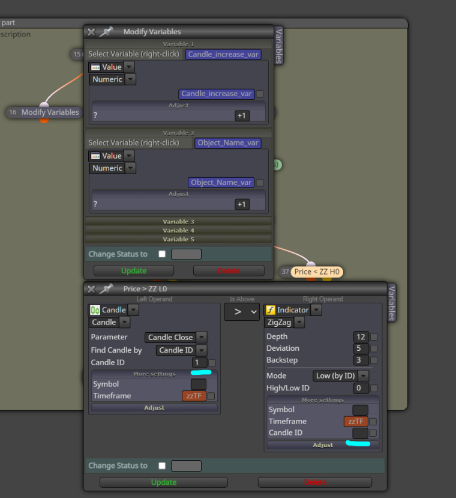Open Candle Close parameter dropdown
This screenshot has width=456, height=498.
tap(202, 337)
